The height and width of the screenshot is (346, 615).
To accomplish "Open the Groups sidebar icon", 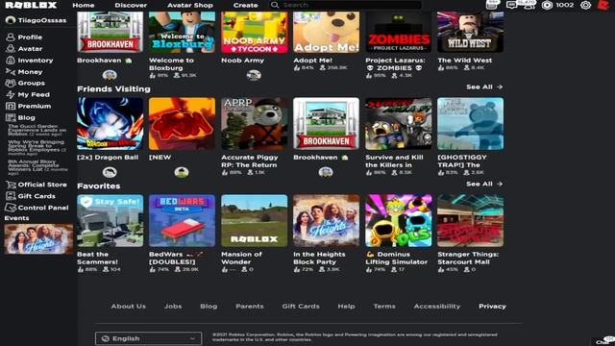I will pyautogui.click(x=11, y=84).
